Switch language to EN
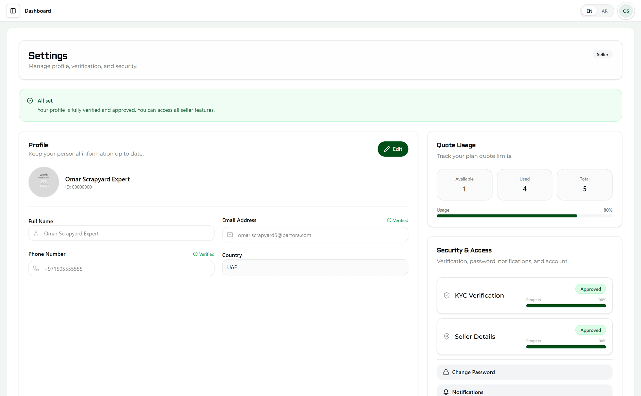 [589, 11]
